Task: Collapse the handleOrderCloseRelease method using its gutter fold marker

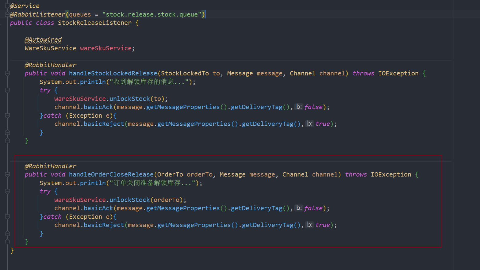Action: (x=7, y=174)
